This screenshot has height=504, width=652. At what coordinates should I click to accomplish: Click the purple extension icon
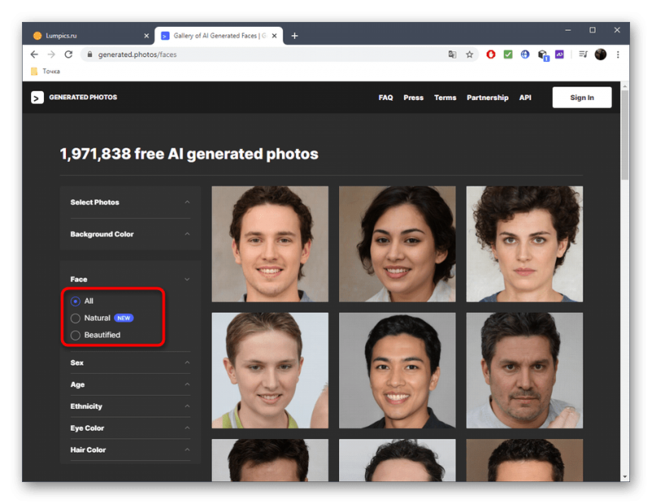[x=560, y=55]
